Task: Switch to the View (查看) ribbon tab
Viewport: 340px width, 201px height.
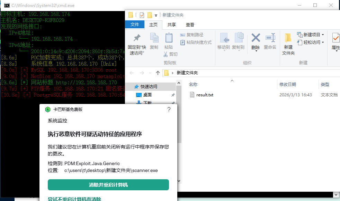Action: [x=190, y=25]
